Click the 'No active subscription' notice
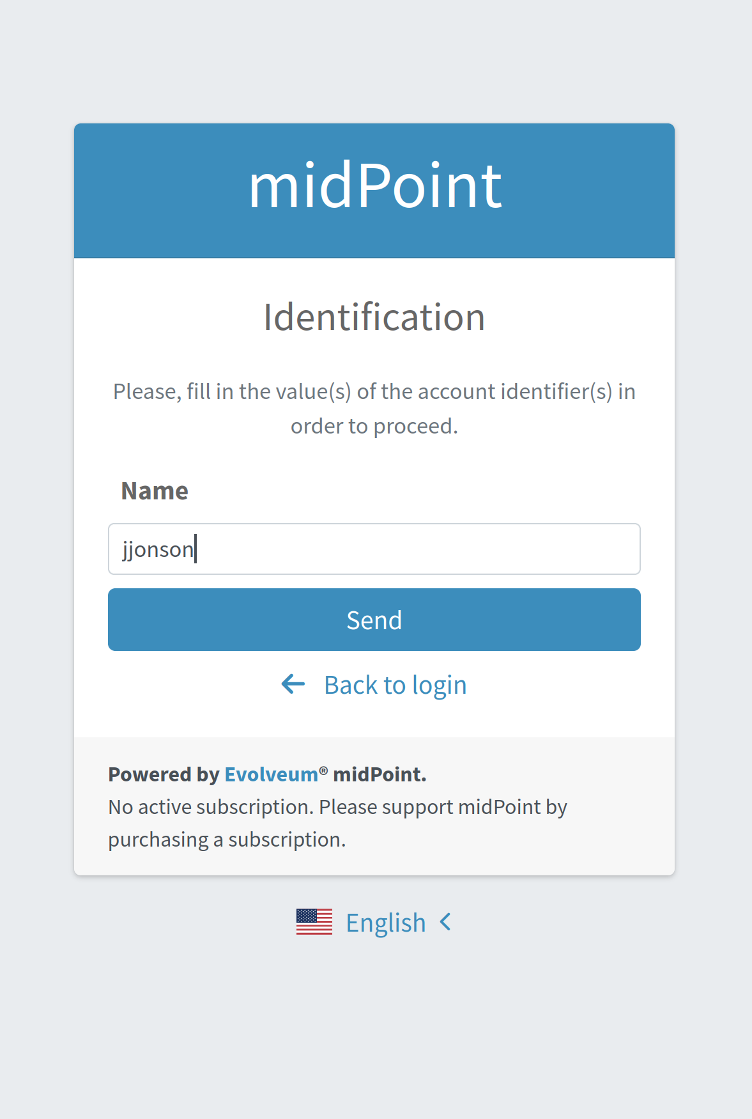The width and height of the screenshot is (752, 1119). pyautogui.click(x=337, y=807)
